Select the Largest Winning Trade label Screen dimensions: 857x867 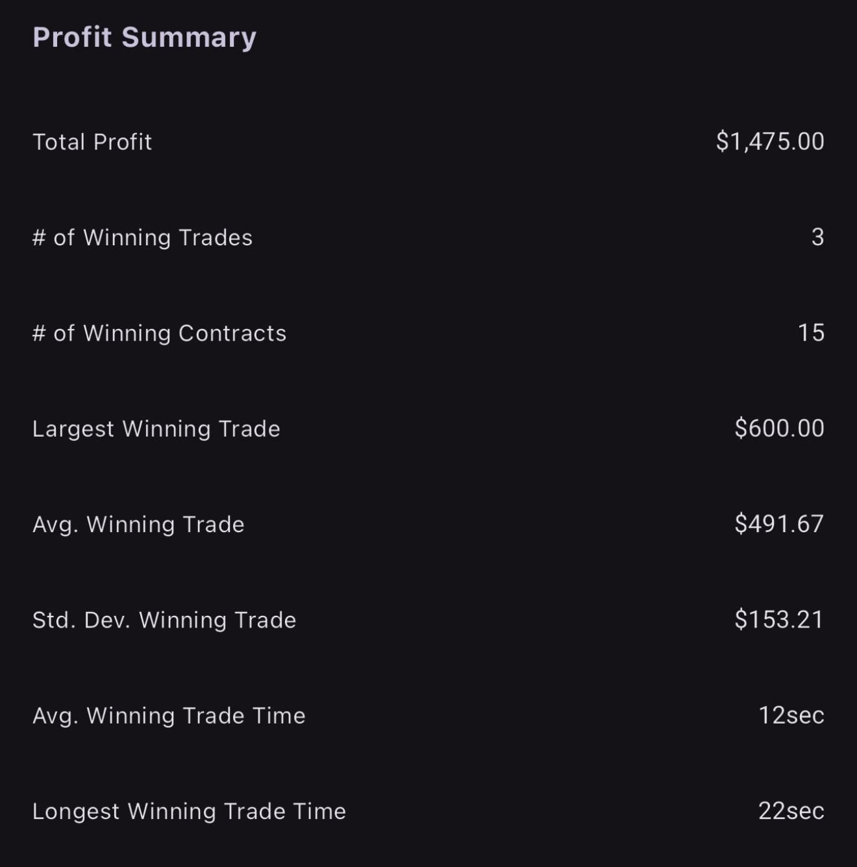point(156,429)
